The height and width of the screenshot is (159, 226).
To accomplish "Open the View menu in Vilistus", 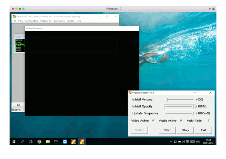I will pyautogui.click(x=20, y=21).
